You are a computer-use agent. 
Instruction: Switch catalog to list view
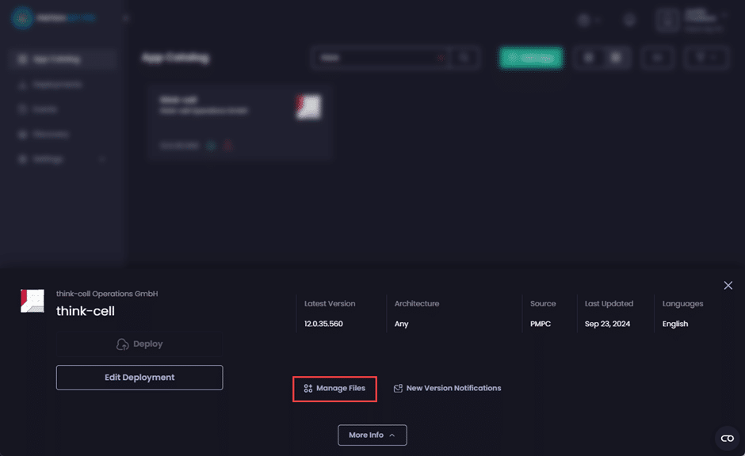point(589,58)
